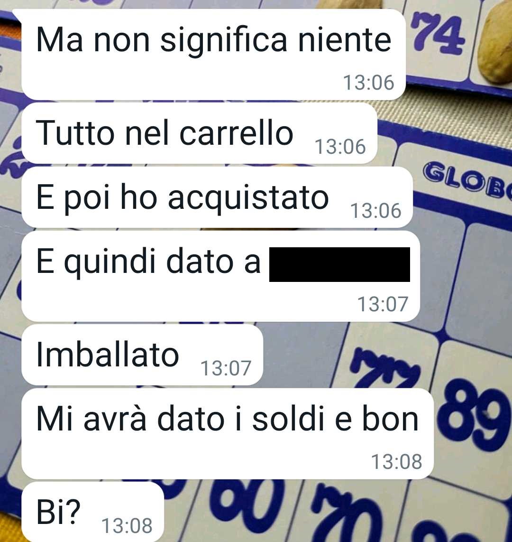Tap the number 89 on the bingo card background
512x542 pixels.
point(473,416)
